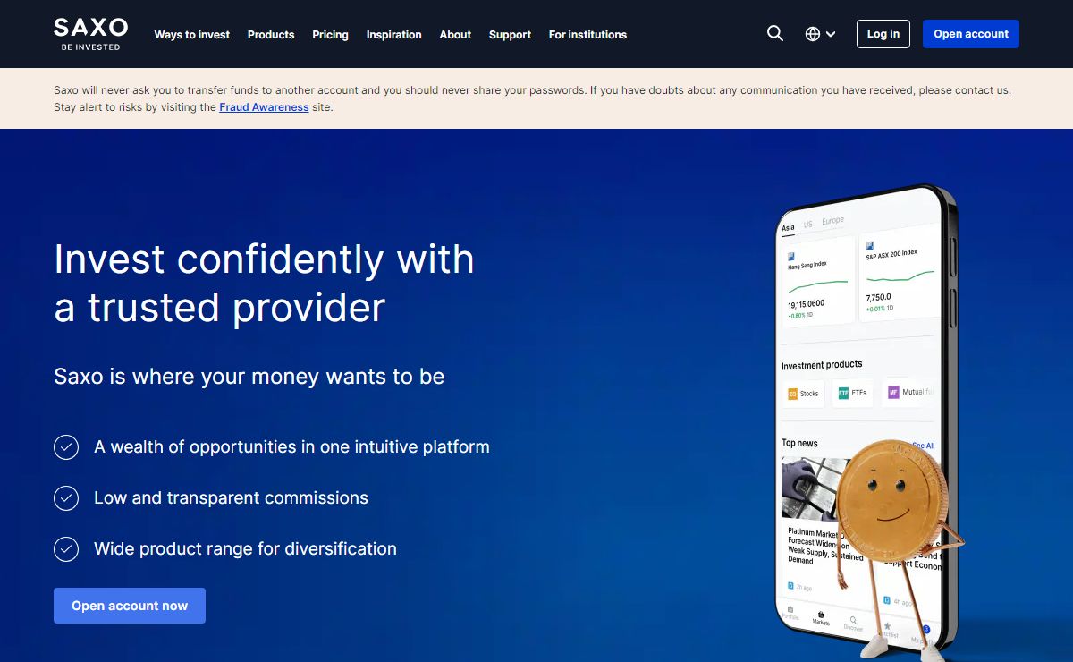Image resolution: width=1073 pixels, height=662 pixels.
Task: Click the Saxo Be Invested logo
Action: [90, 34]
